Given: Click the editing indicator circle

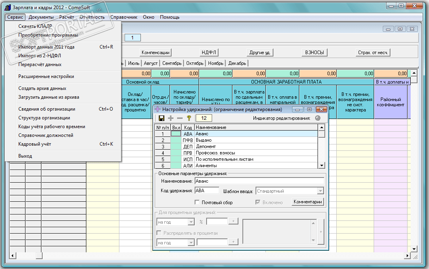Looking at the screenshot, I should (x=318, y=118).
